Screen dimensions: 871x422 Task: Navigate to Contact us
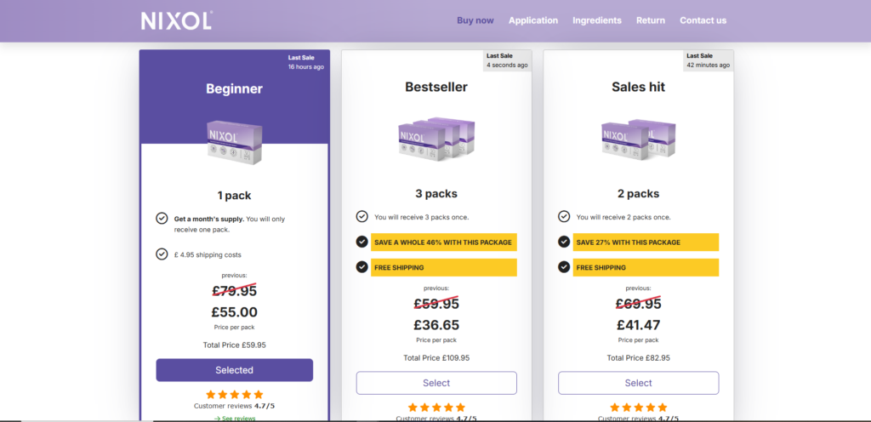[703, 20]
